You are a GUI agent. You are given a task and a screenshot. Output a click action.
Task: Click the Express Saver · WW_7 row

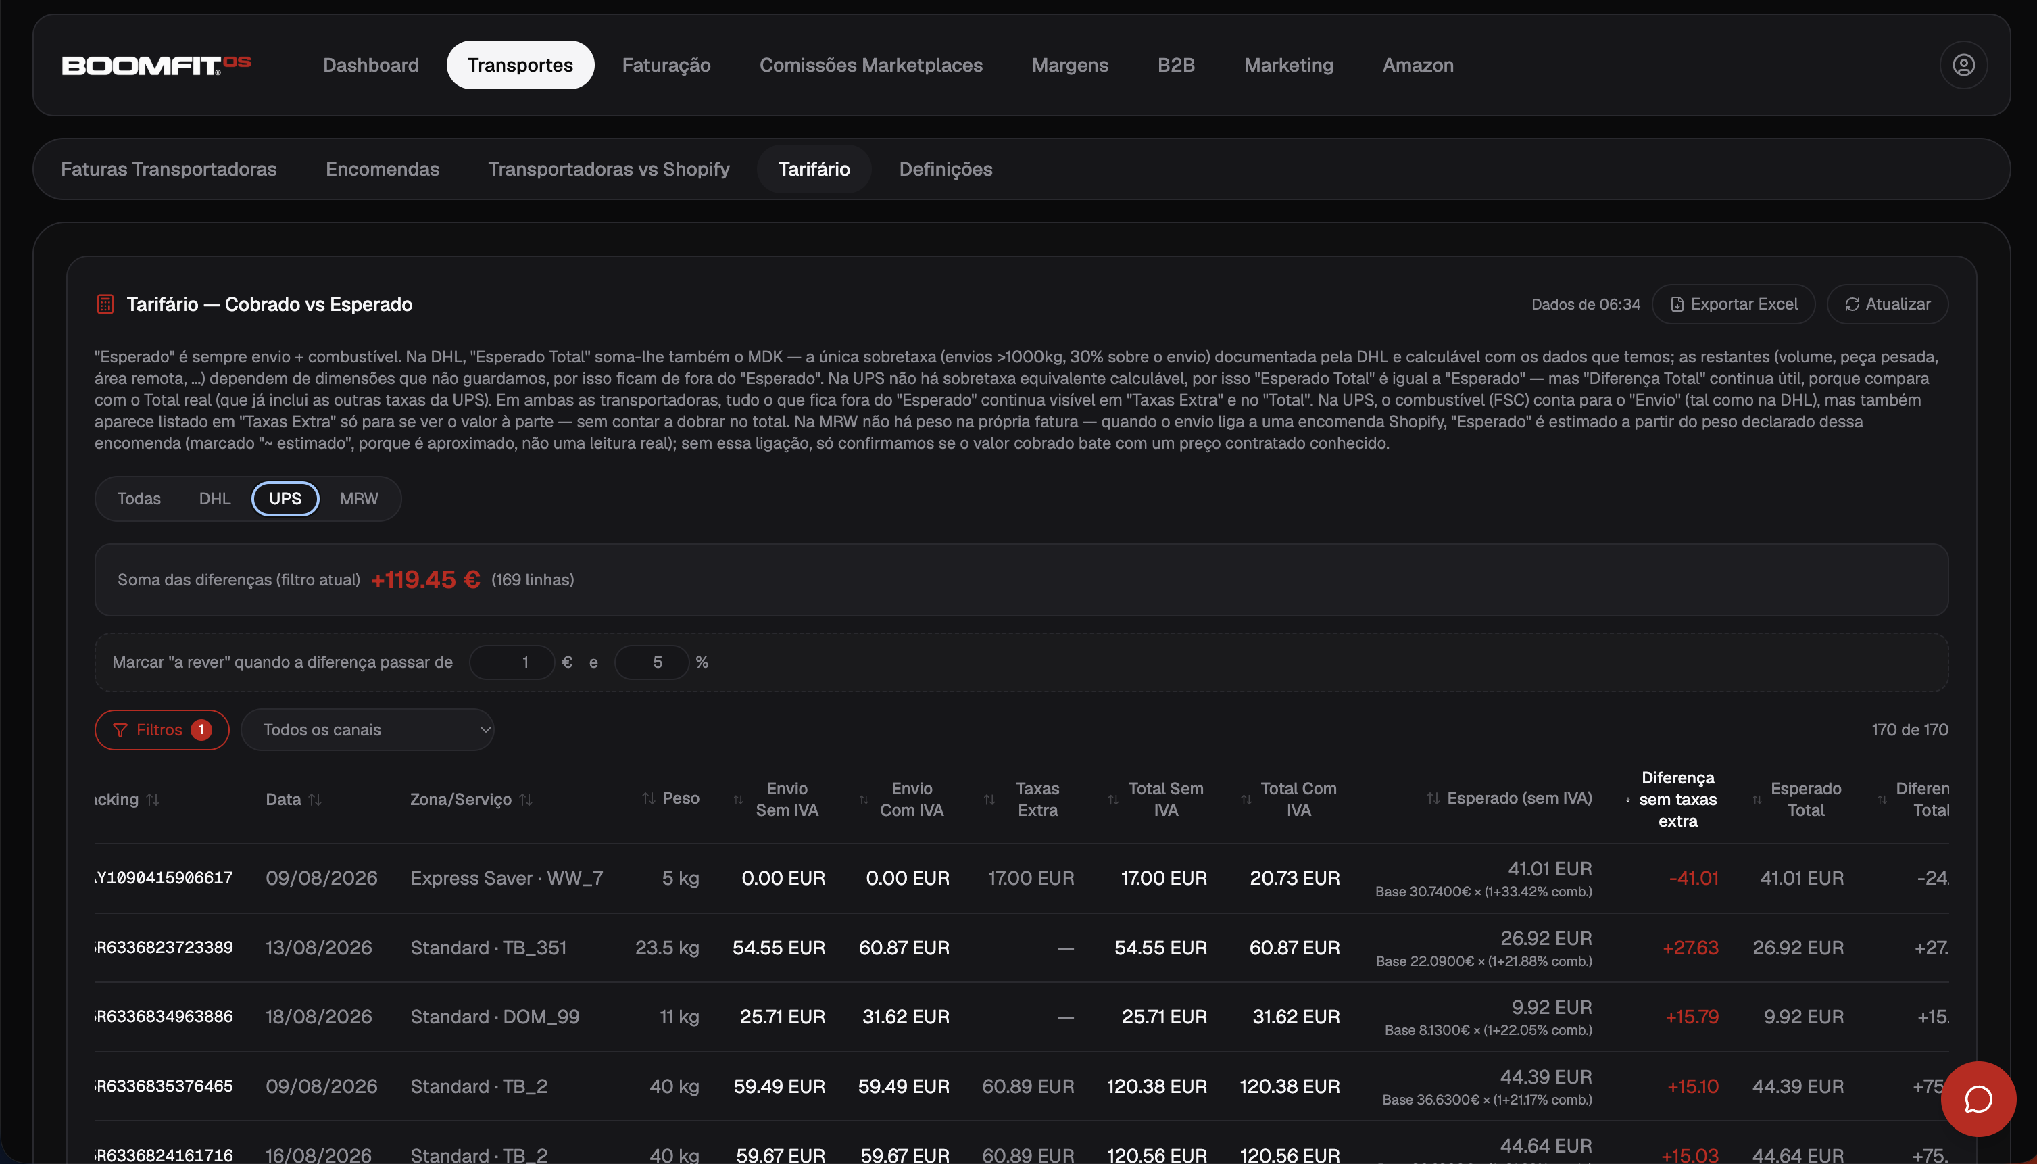point(1021,878)
